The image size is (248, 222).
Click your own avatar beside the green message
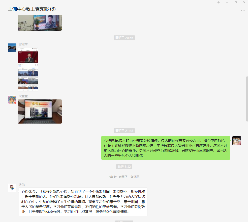point(237,140)
